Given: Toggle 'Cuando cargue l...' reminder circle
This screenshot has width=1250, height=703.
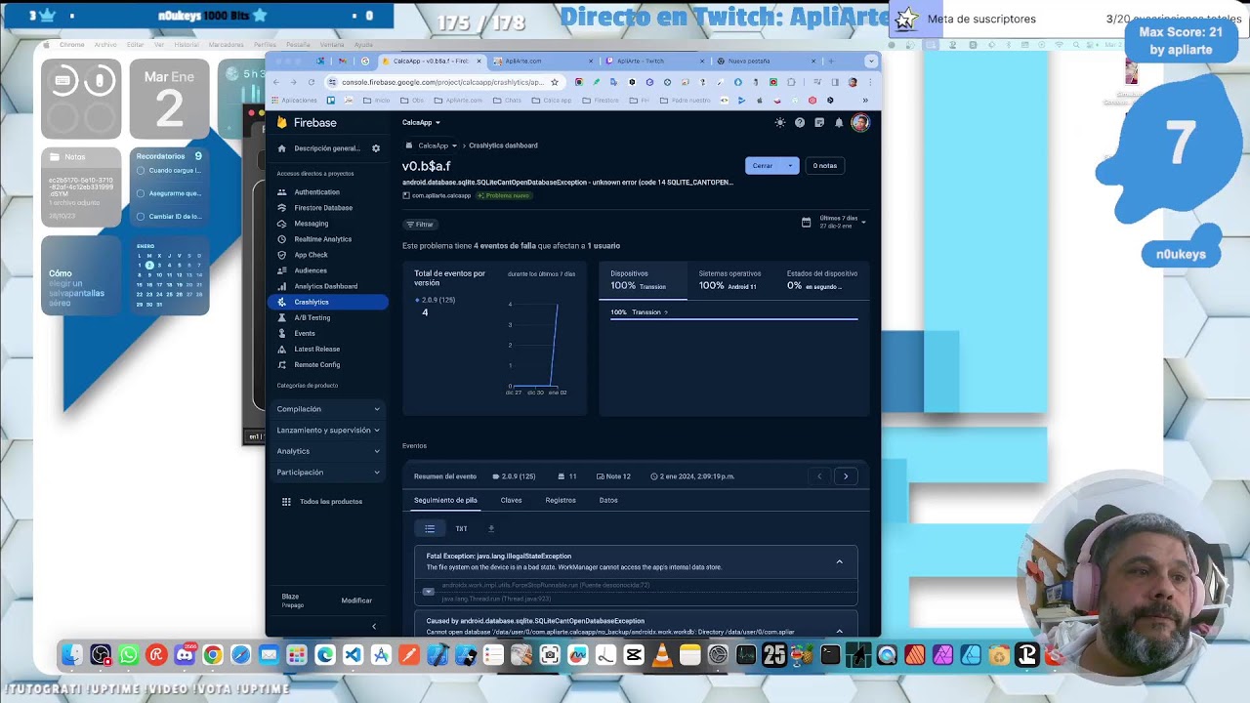Looking at the screenshot, I should tap(141, 170).
